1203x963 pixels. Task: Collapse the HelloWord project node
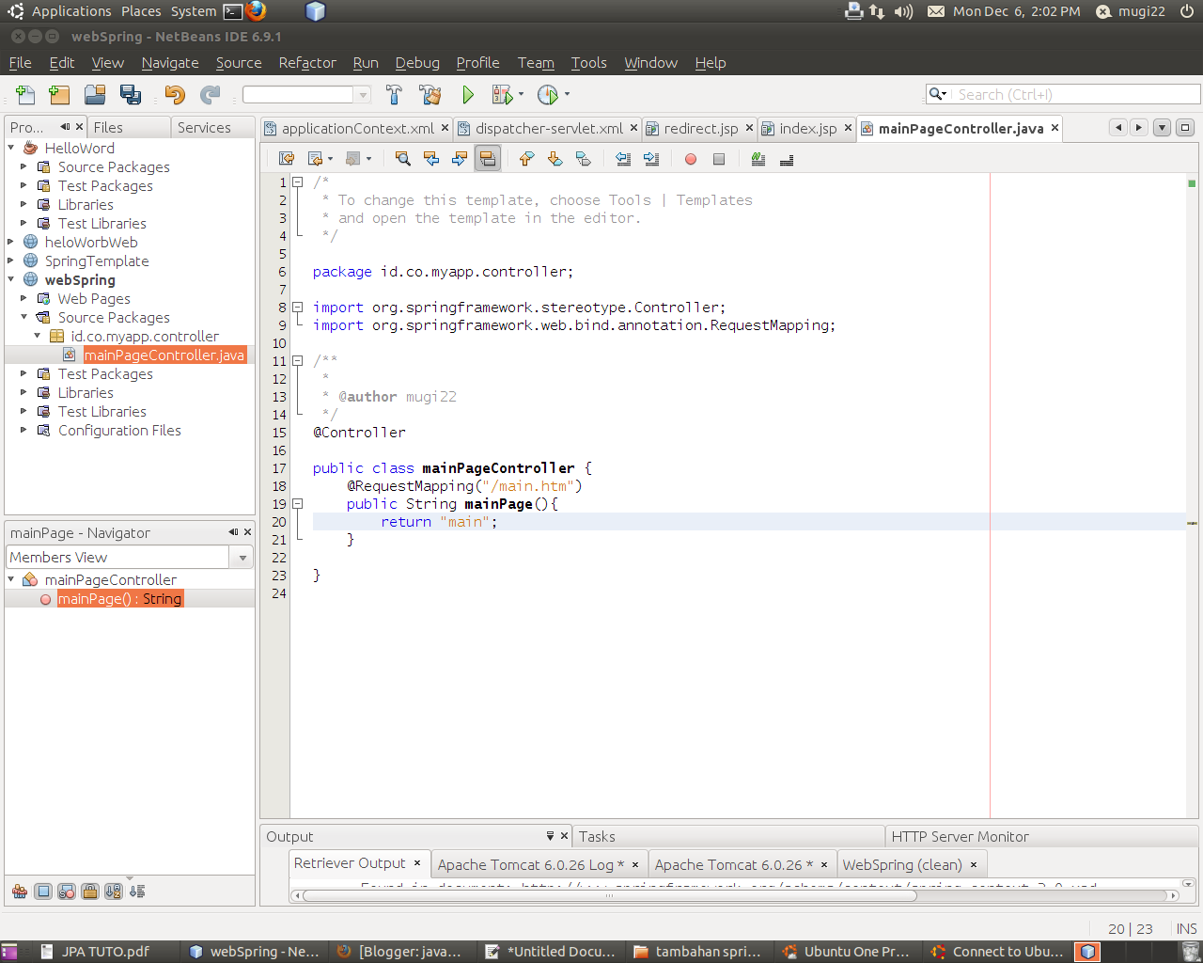[x=11, y=148]
